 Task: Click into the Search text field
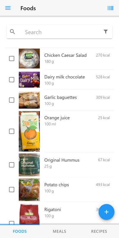click(62, 32)
